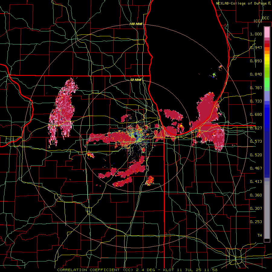Click the 1.000 value on the color scale
The image size is (272, 272).
[x=256, y=34]
